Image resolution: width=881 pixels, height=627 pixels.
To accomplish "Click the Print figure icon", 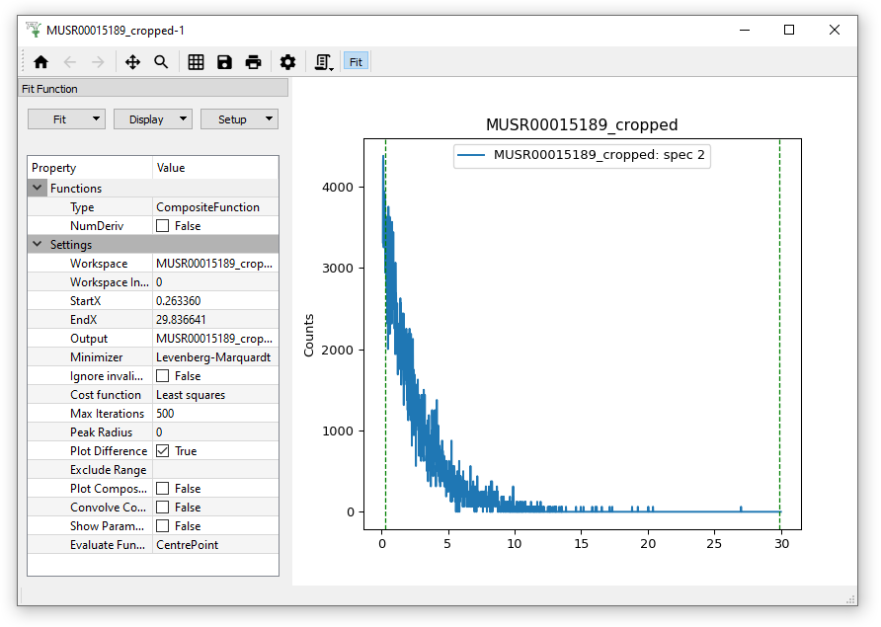I will pos(253,62).
